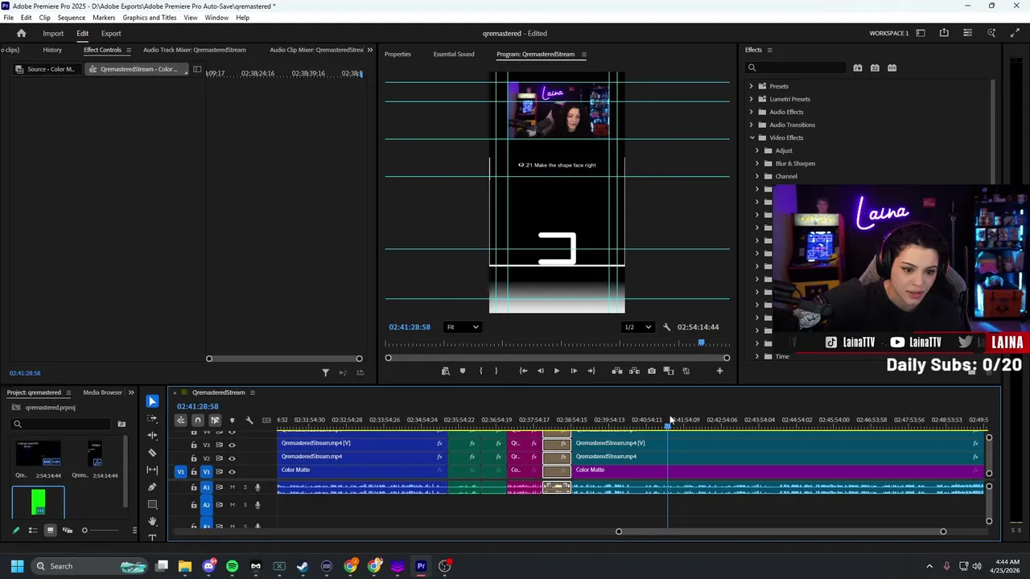Expand the Presets folder
Viewport: 1030px width, 579px height.
[x=752, y=86]
